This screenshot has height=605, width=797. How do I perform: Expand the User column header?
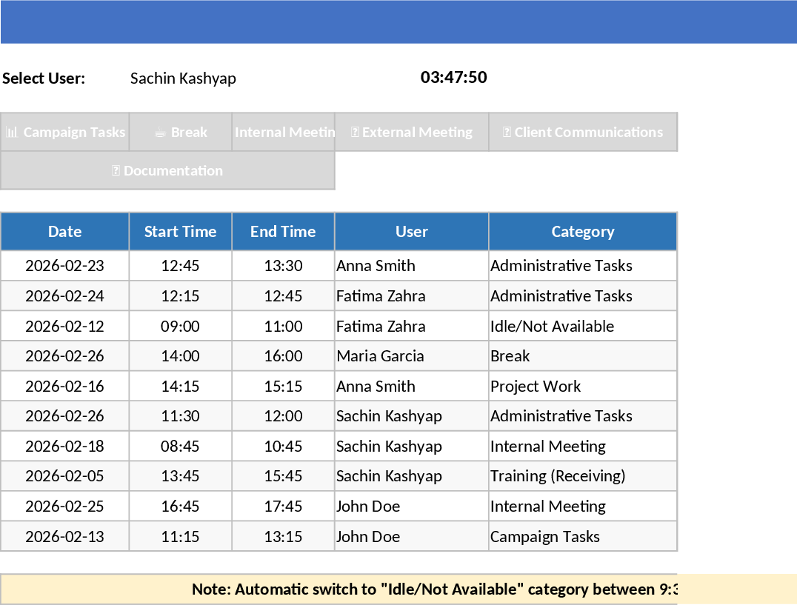click(412, 232)
